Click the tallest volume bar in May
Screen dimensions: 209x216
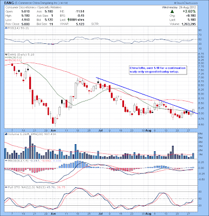click(x=30, y=147)
